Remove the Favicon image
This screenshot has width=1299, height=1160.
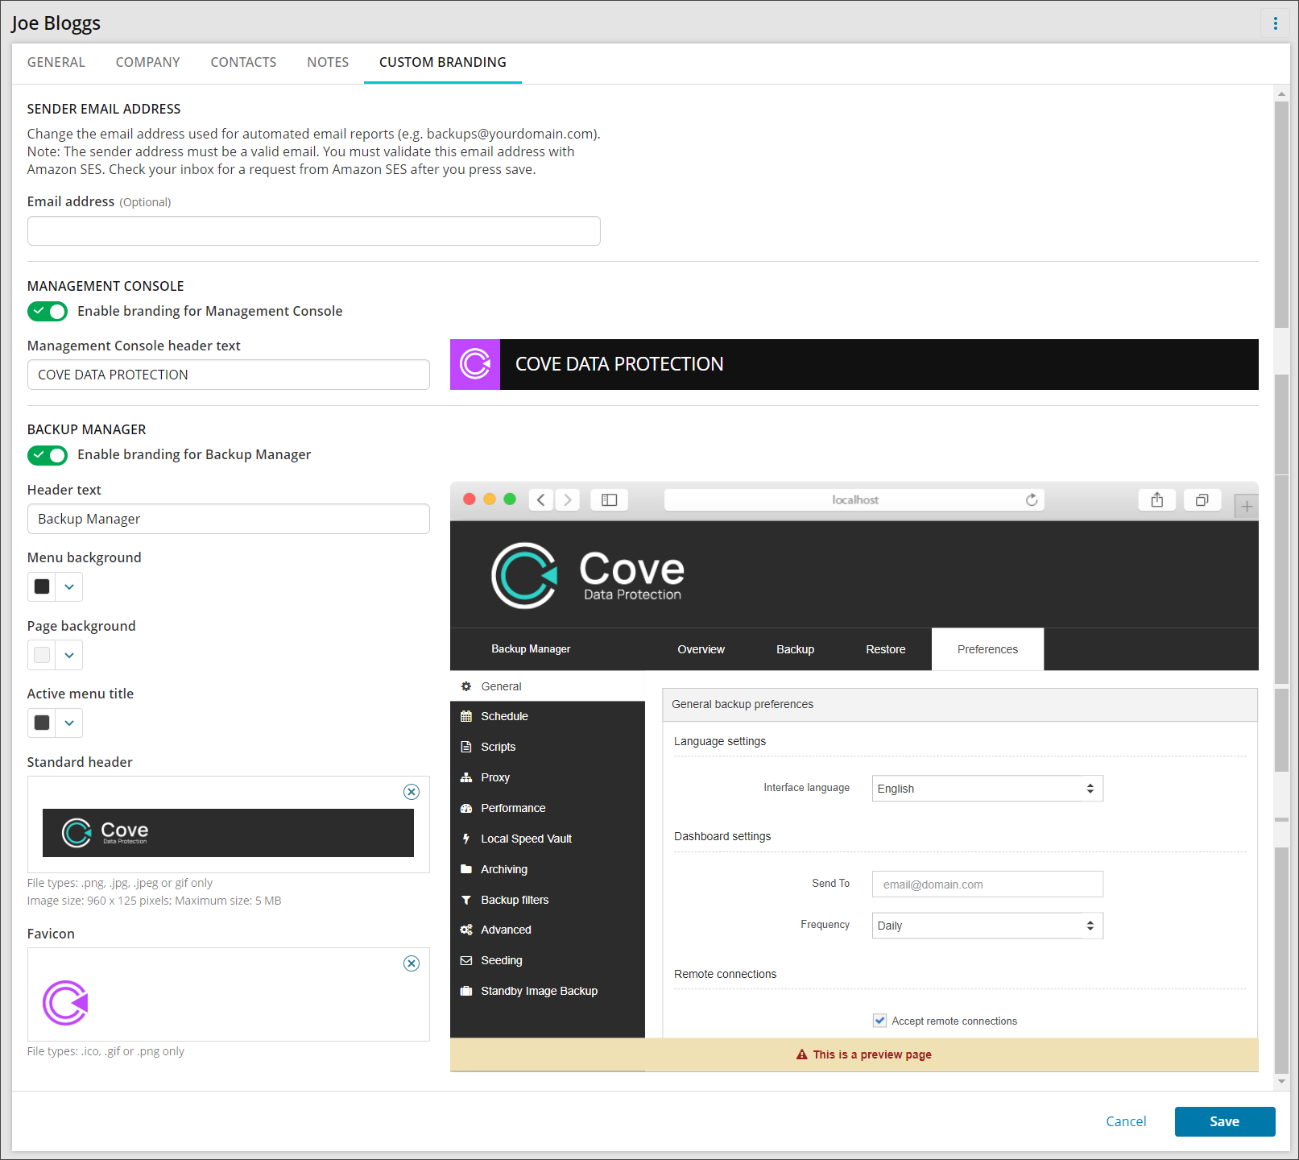click(411, 963)
